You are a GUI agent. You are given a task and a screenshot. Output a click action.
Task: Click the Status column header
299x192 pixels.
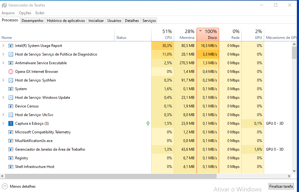tap(133, 35)
